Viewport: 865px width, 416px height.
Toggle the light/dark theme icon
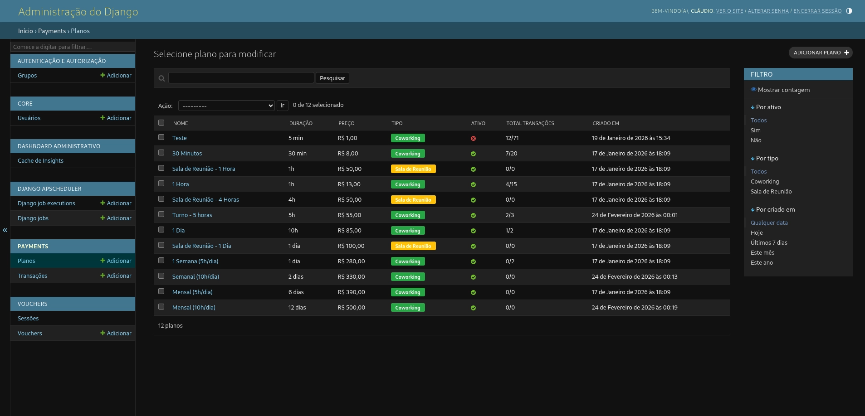coord(849,11)
